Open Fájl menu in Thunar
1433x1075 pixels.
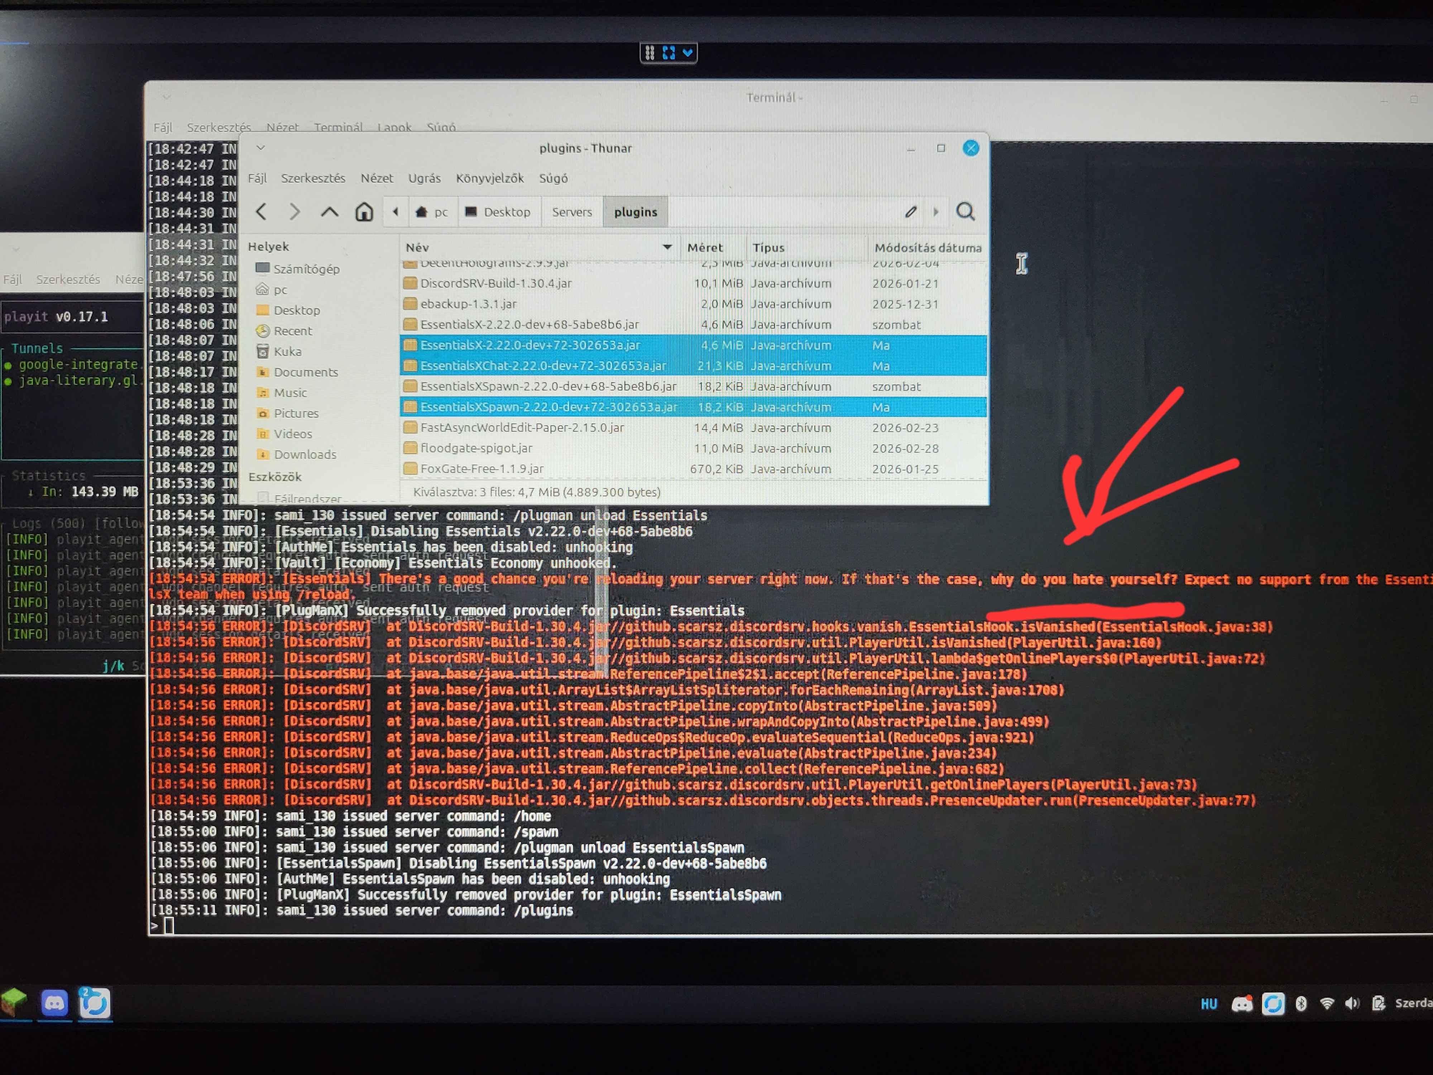(257, 178)
